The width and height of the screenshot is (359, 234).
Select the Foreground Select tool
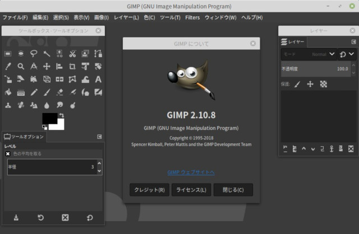(85, 54)
